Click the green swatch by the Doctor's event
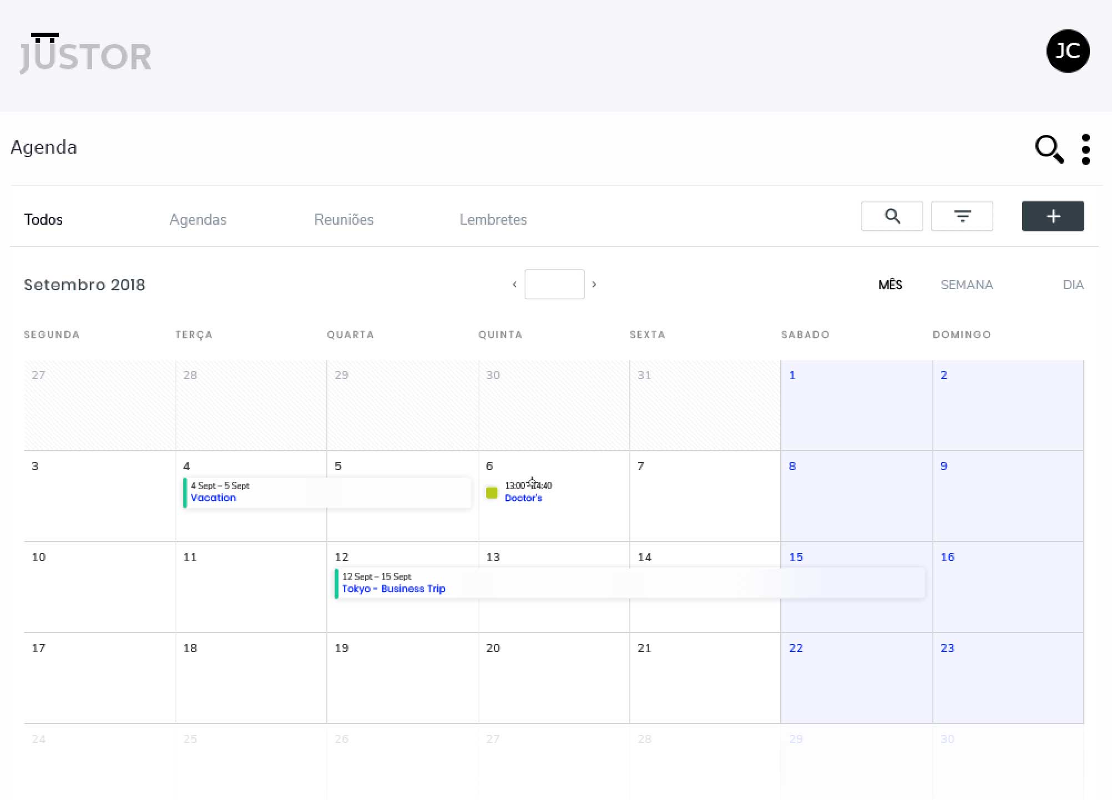1112x800 pixels. tap(492, 493)
